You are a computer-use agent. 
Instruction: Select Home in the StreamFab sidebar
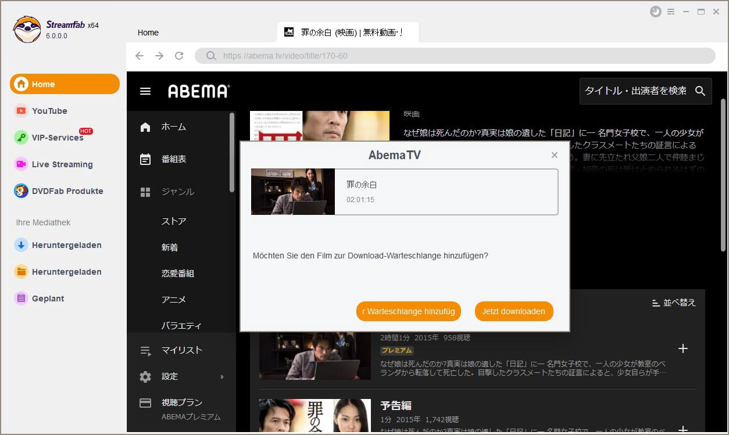pos(65,84)
